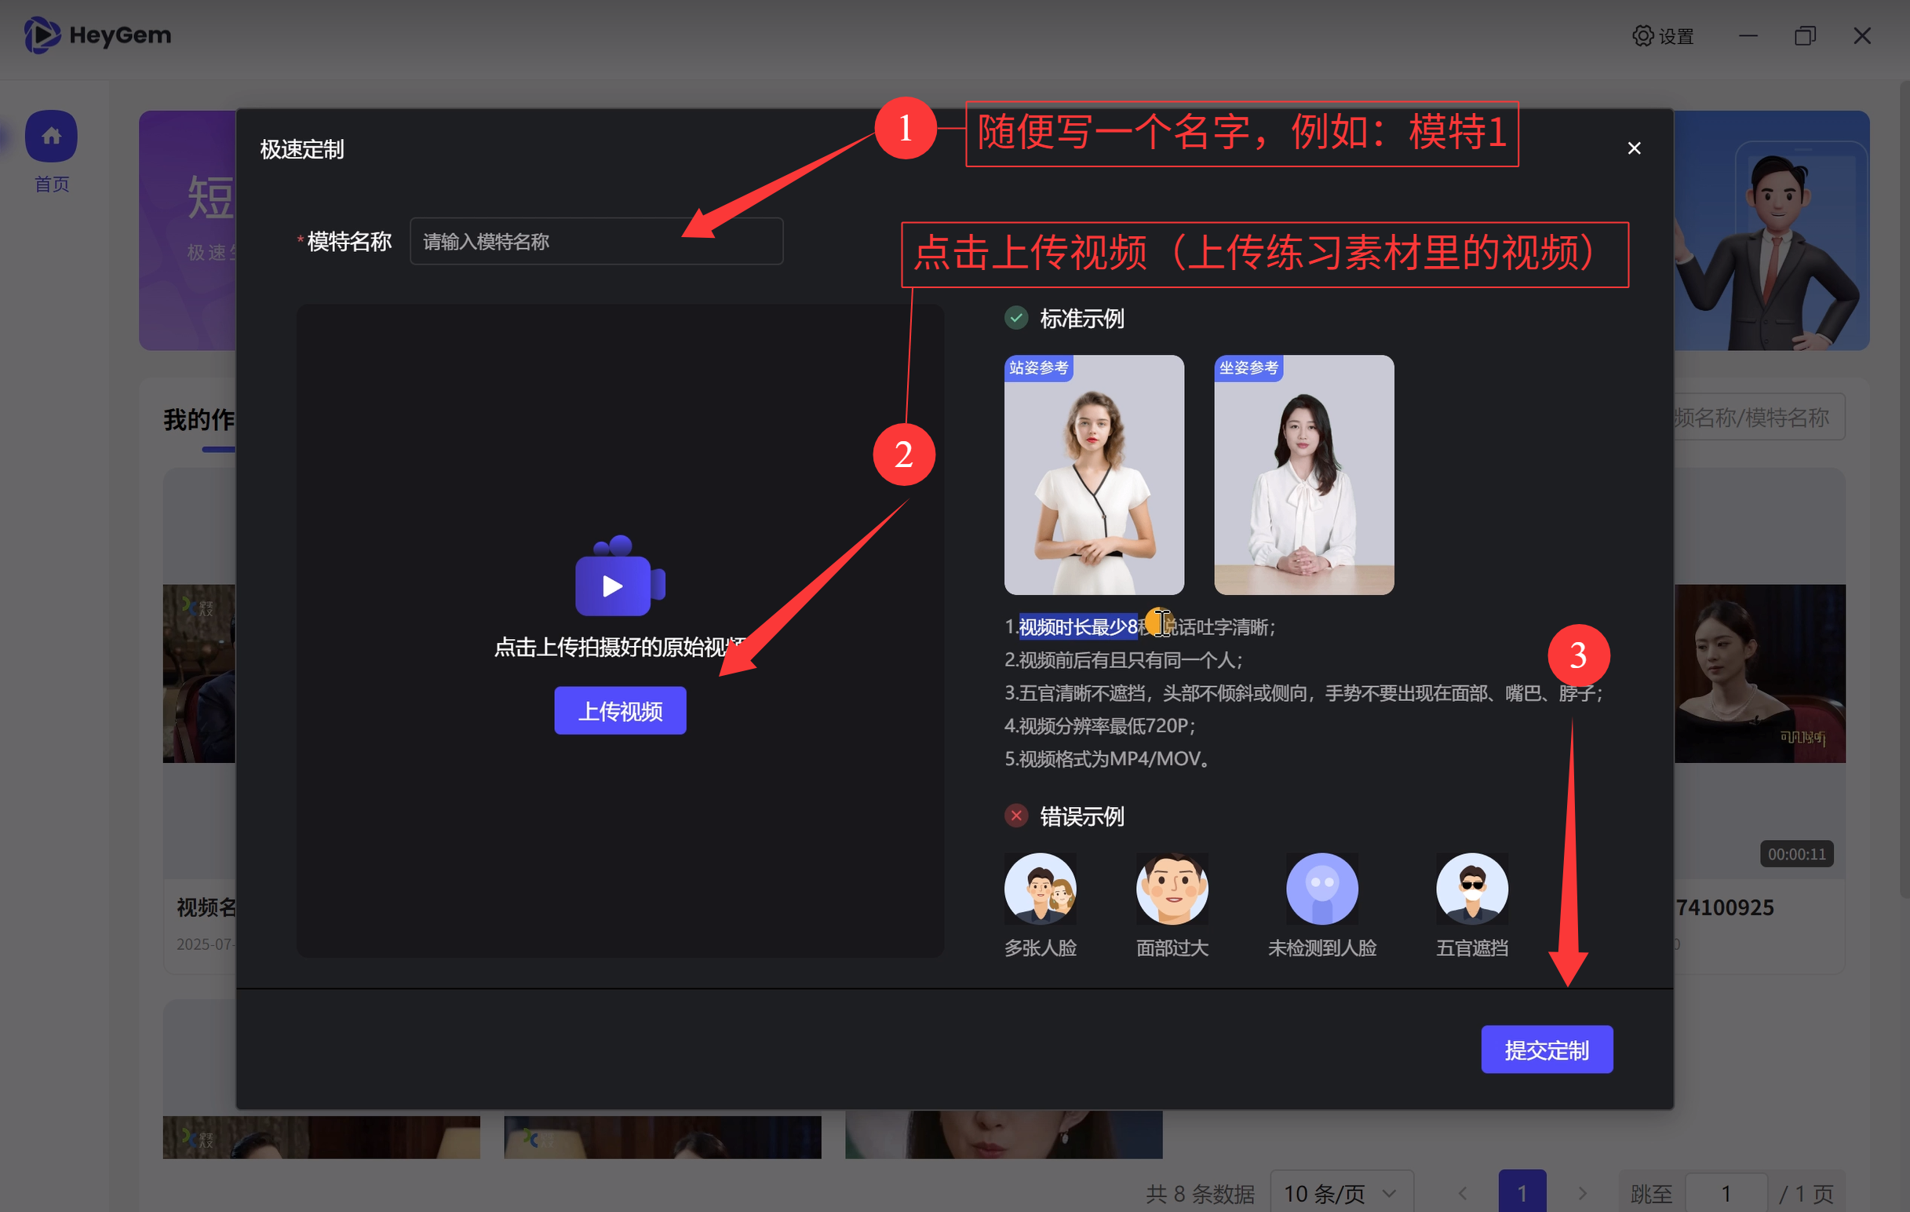
Task: Click page number 1 in pagination
Action: [1522, 1192]
